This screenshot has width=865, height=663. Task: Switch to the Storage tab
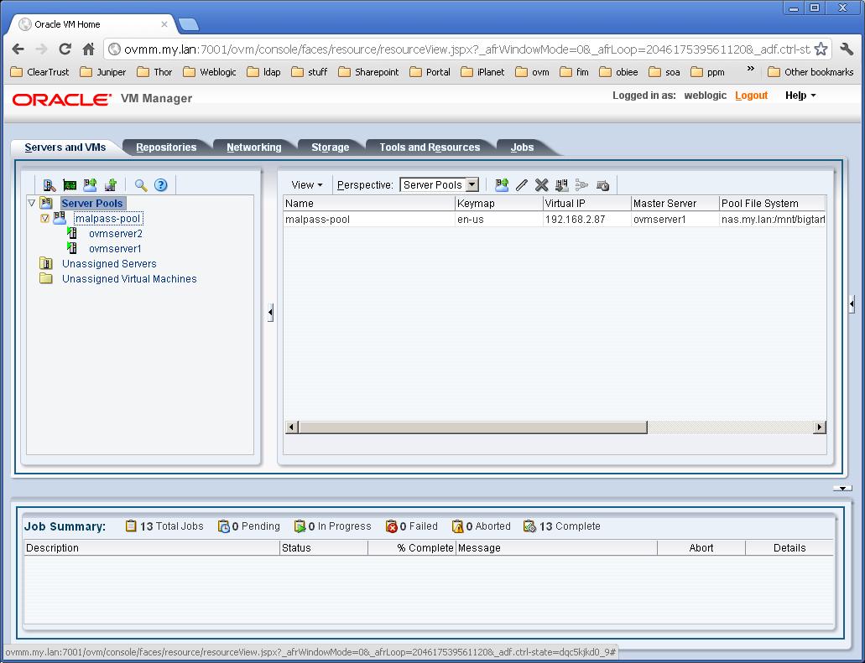click(x=330, y=148)
